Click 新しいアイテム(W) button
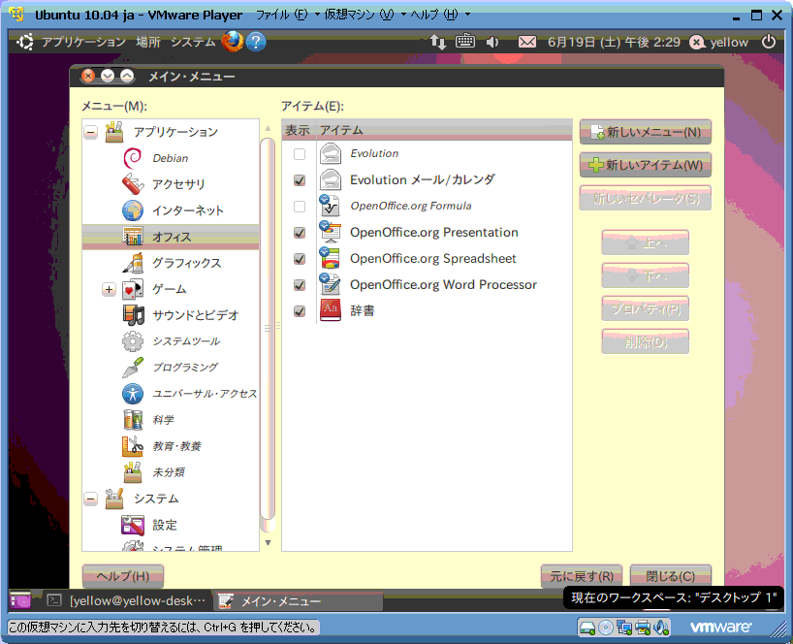The width and height of the screenshot is (793, 644). click(646, 165)
